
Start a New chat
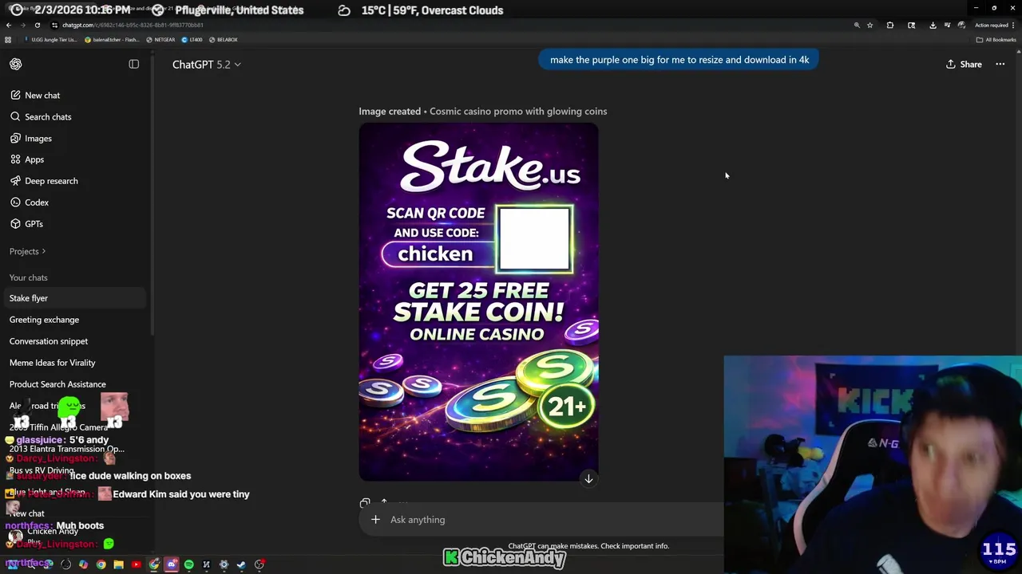pyautogui.click(x=35, y=95)
